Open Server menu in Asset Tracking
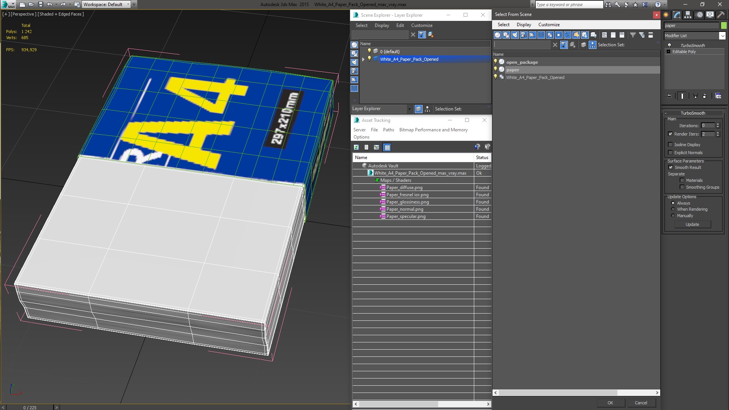Screen dimensions: 729x410 click(x=359, y=130)
